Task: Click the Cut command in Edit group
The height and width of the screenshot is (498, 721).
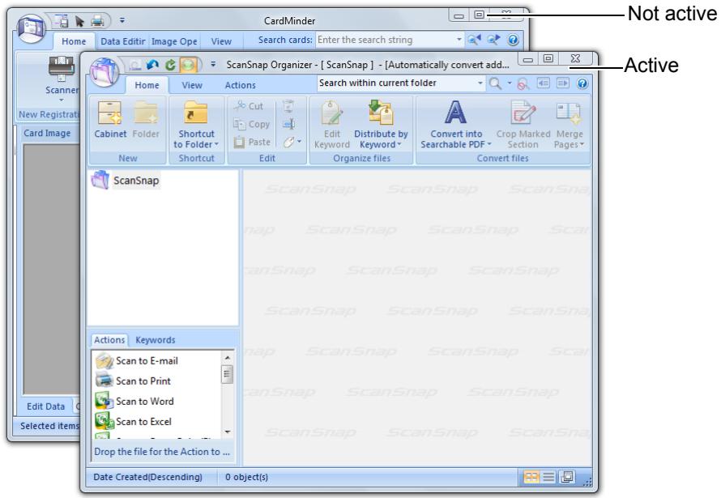Action: (x=249, y=106)
